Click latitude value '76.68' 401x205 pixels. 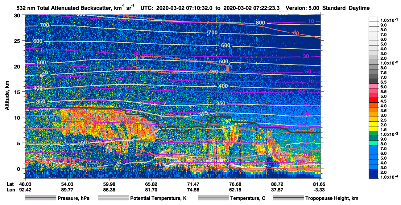(235, 184)
